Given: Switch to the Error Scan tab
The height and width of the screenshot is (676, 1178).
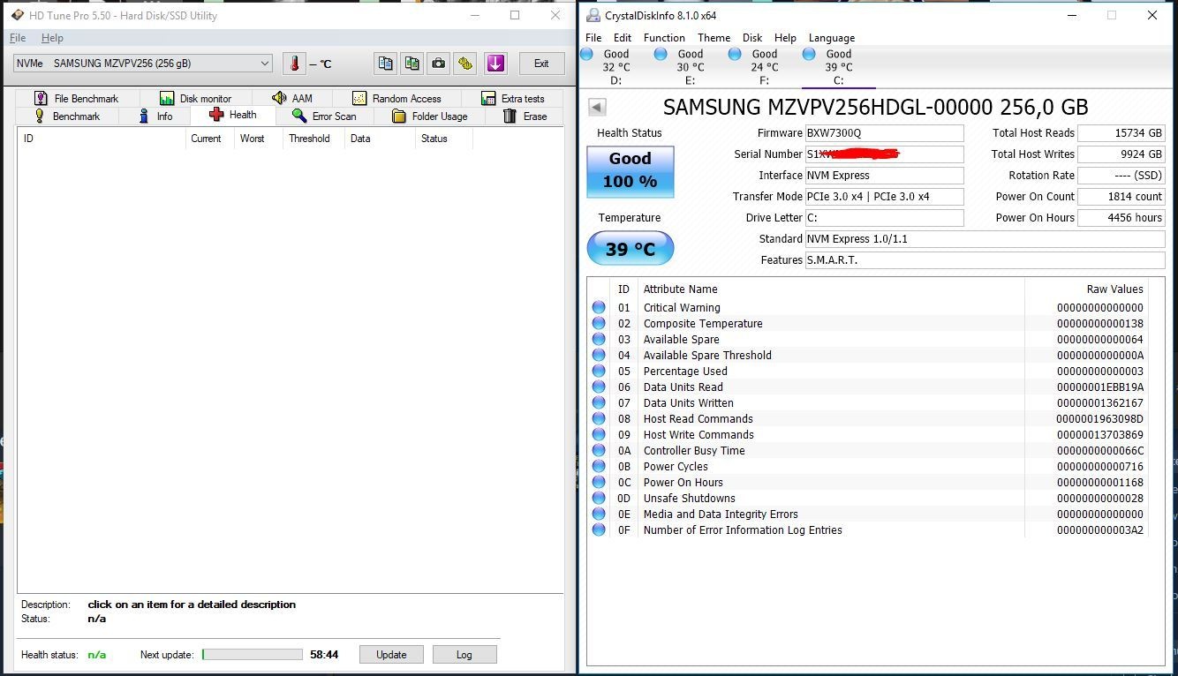Looking at the screenshot, I should [324, 116].
